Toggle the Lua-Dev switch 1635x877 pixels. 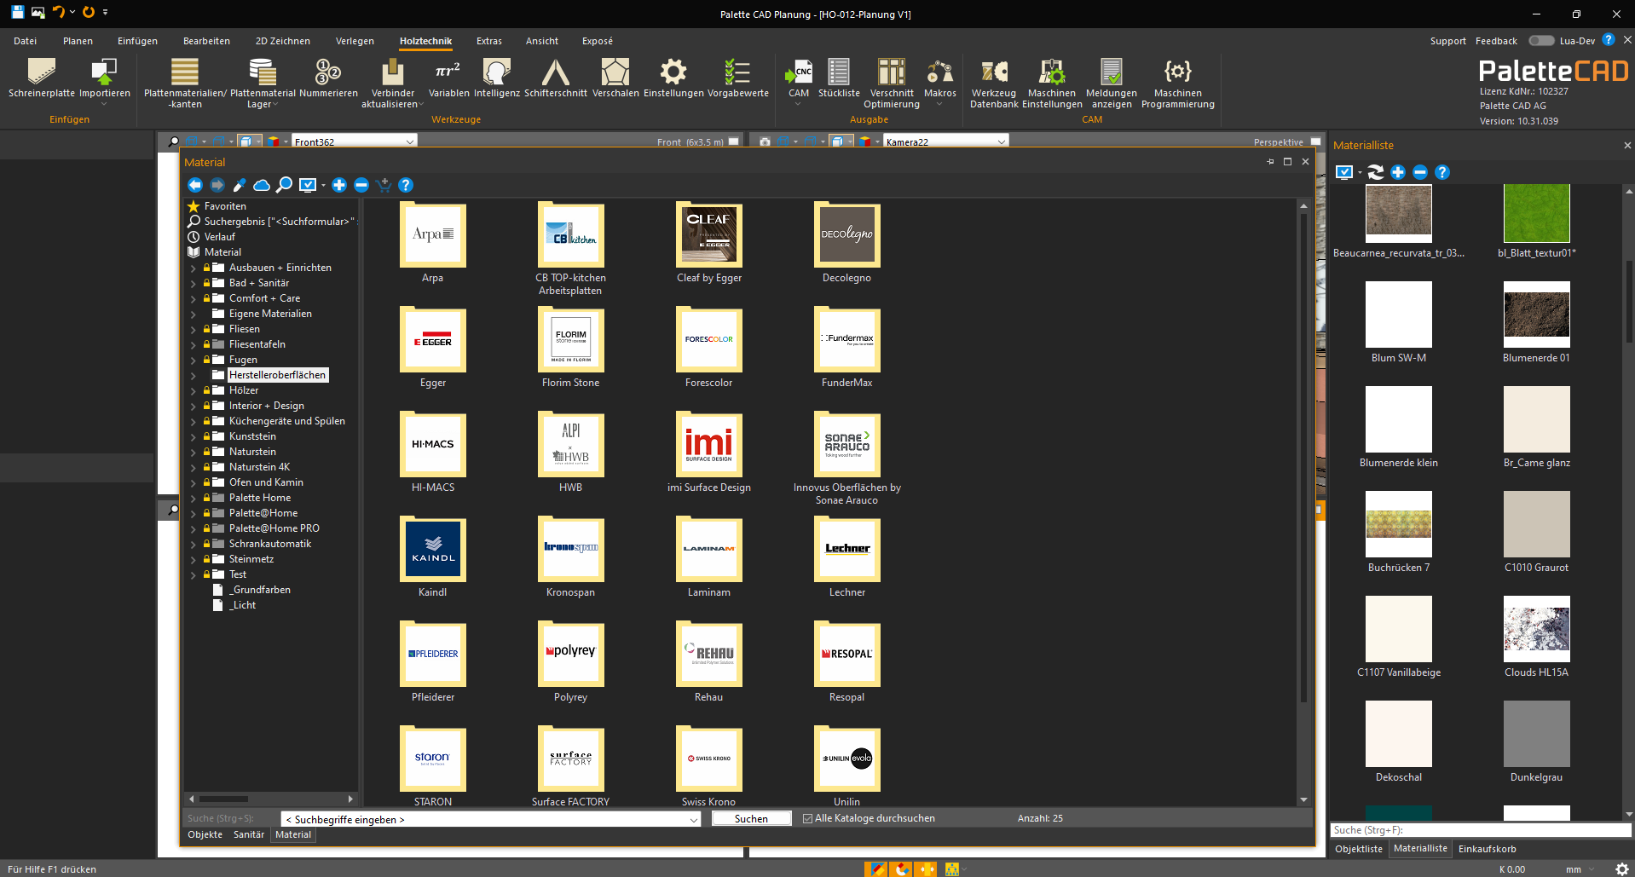1541,40
